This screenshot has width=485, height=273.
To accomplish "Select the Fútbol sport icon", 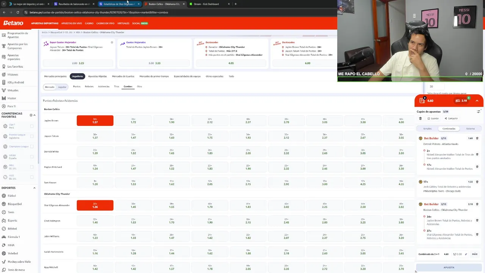I will pyautogui.click(x=3, y=196).
